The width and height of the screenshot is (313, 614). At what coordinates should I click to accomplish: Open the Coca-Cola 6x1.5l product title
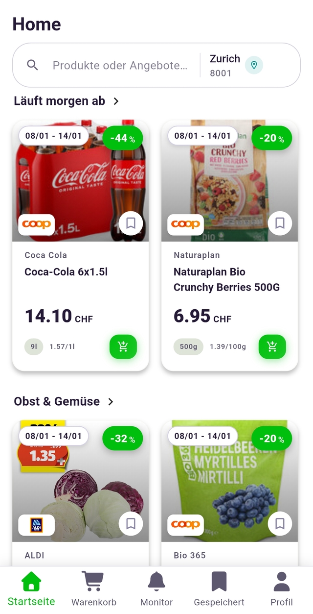(x=66, y=272)
